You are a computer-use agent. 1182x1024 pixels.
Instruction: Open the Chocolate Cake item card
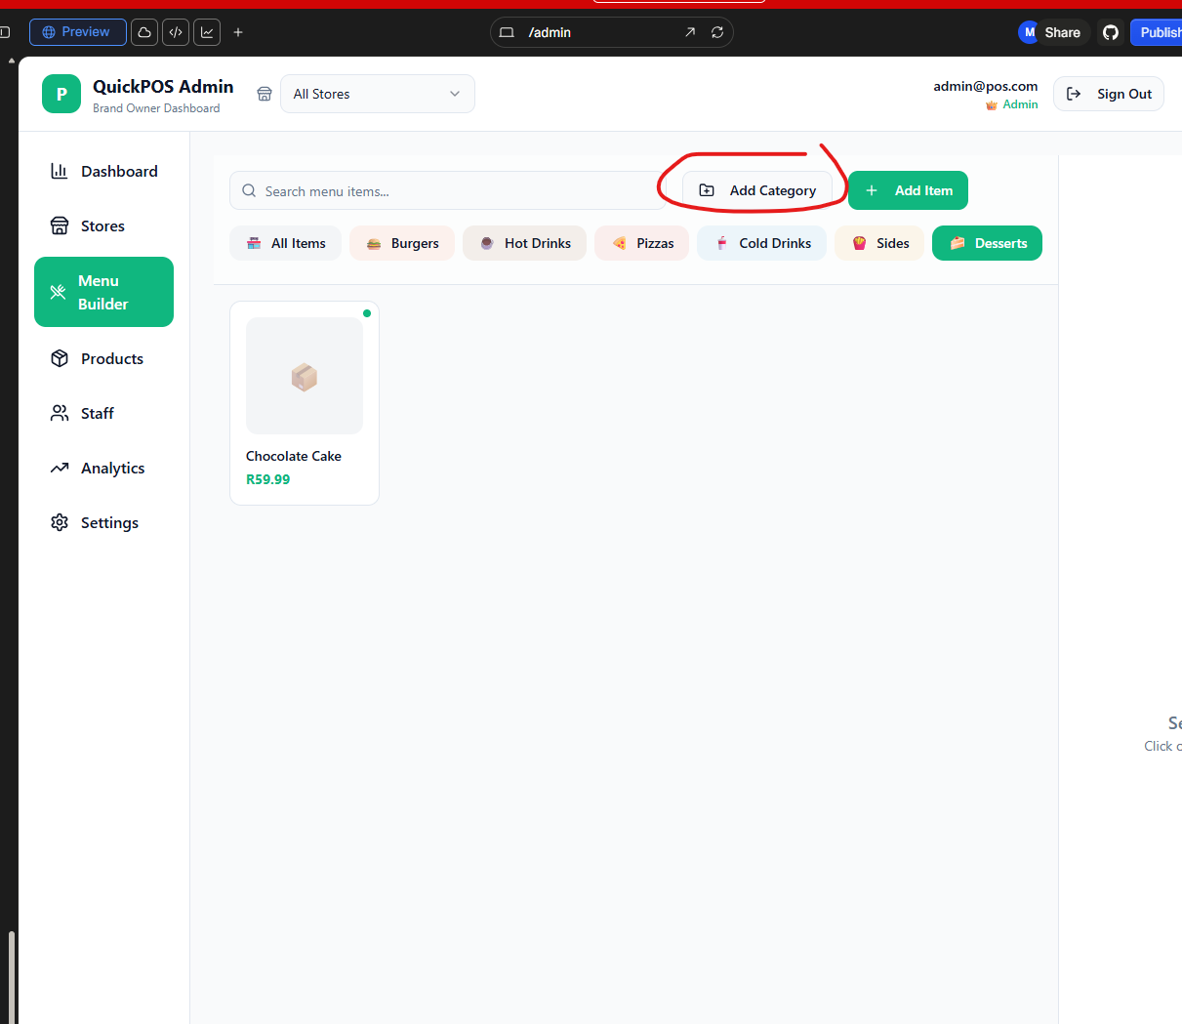[x=305, y=402]
